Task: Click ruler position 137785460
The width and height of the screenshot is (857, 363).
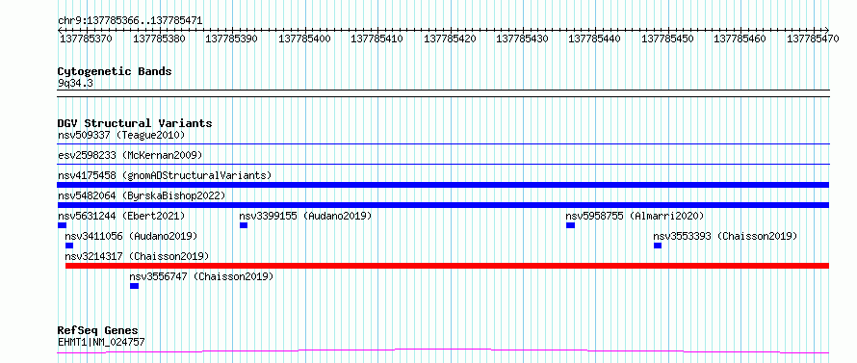Action: tap(740, 39)
